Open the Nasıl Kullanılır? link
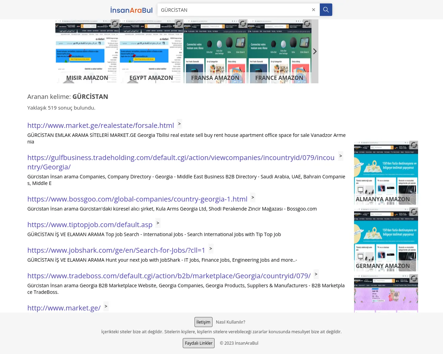Image resolution: width=443 pixels, height=354 pixels. [230, 322]
